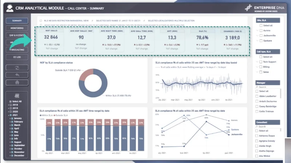Viewport: 291px width, 163px height.
Task: Click the Enterprise DNA logo icon
Action: click(248, 8)
